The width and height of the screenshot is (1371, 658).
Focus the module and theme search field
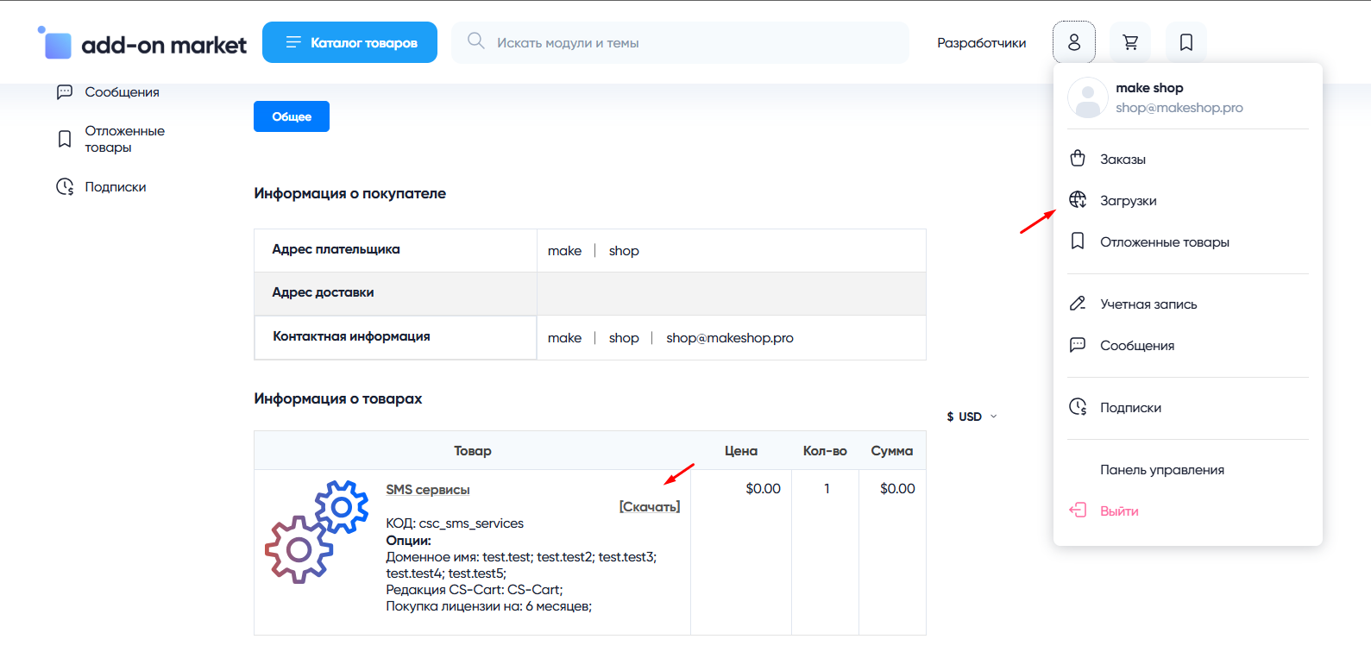pos(690,43)
